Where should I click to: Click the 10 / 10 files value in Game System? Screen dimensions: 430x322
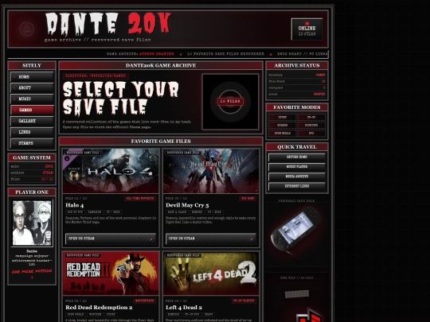(x=47, y=179)
